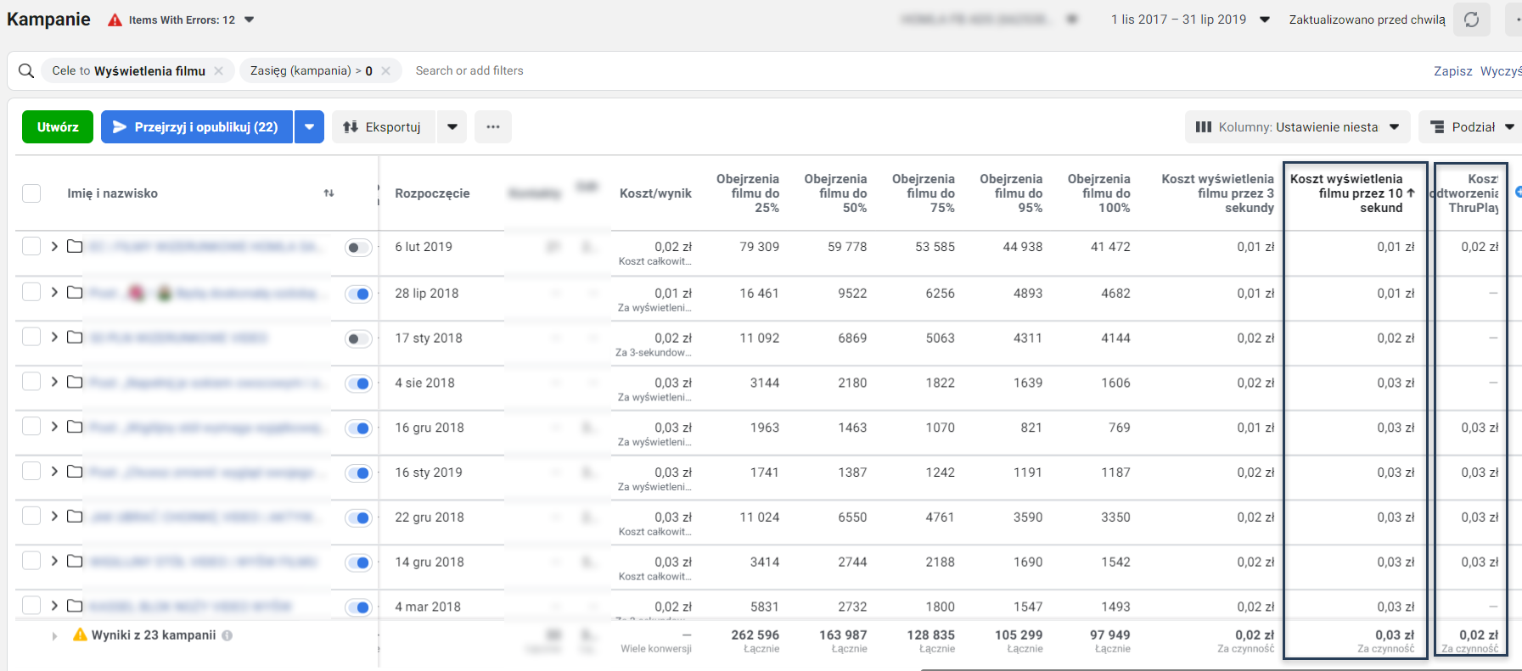The width and height of the screenshot is (1522, 671).
Task: Tick checkbox for the 17 sty 2018 campaign
Action: click(31, 337)
